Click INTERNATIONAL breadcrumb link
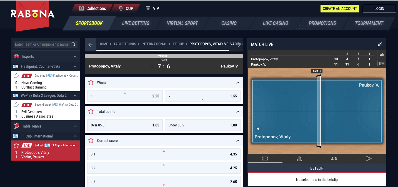This screenshot has width=398, height=187. tap(154, 44)
